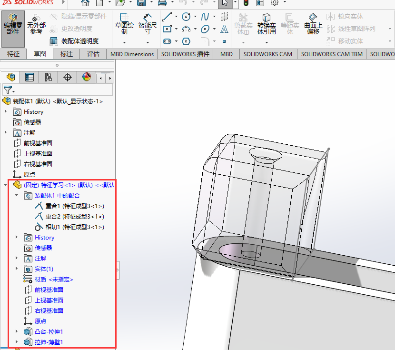Screen dimensions: 395x350
Task: Select 材质 <未指定> item
Action: click(x=49, y=279)
